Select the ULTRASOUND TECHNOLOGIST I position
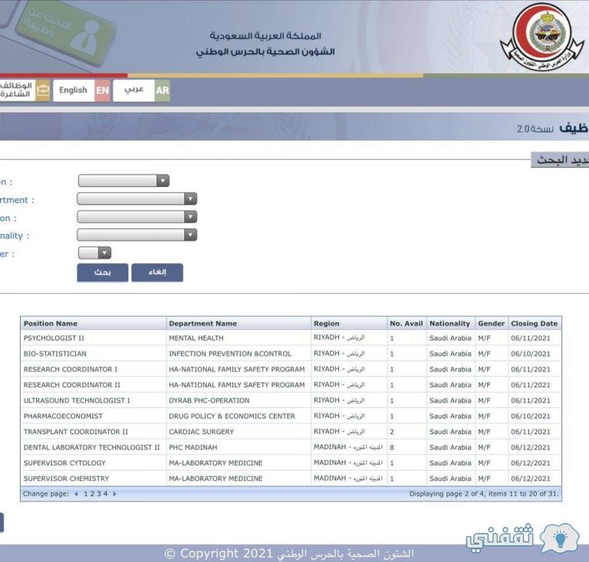589x562 pixels. (x=77, y=400)
